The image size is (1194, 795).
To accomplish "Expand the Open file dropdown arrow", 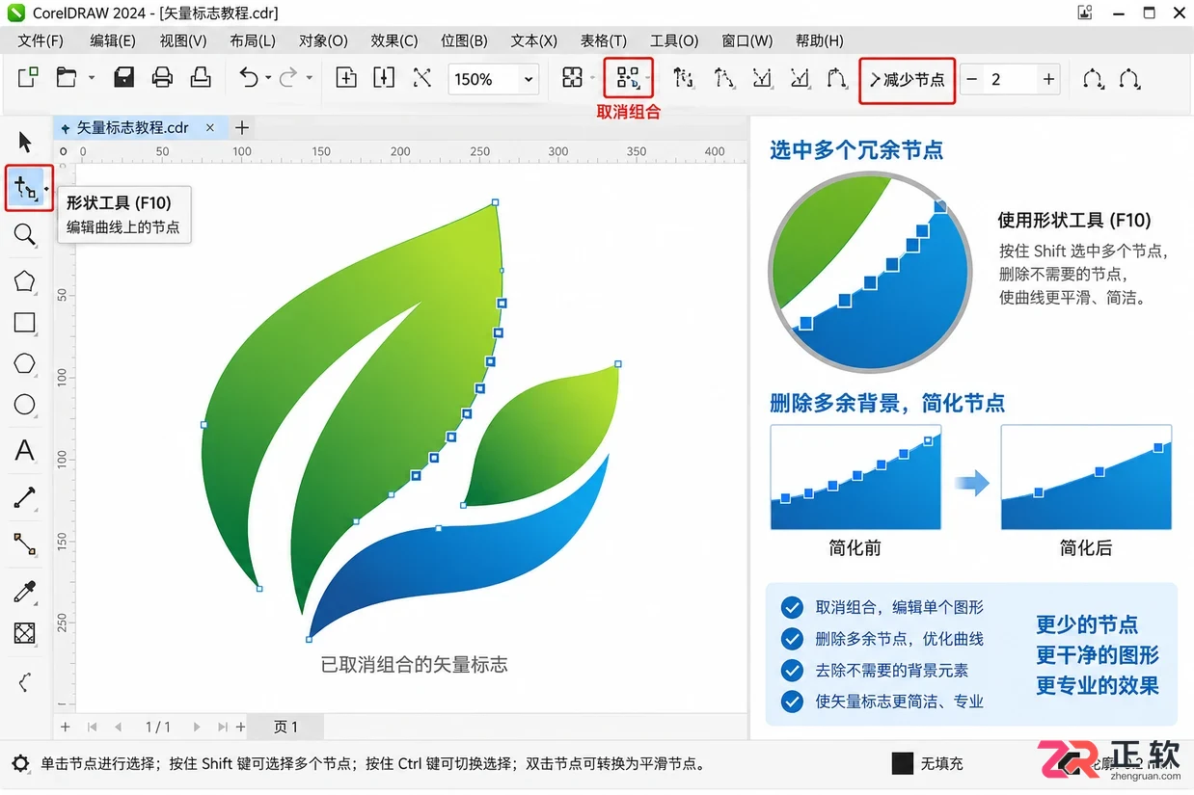I will pyautogui.click(x=92, y=78).
